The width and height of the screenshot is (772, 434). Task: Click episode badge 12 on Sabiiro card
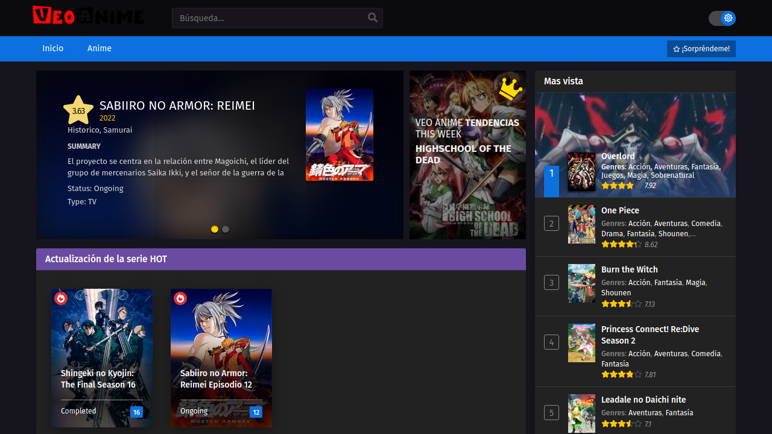256,412
